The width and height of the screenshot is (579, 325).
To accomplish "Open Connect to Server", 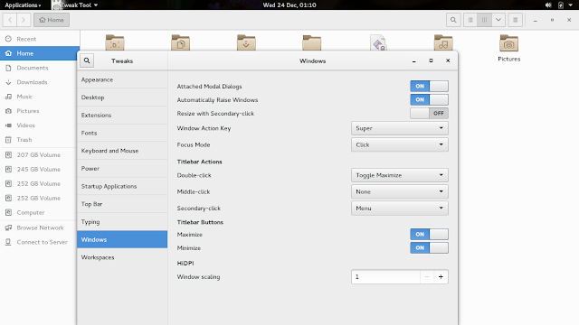I will point(40,242).
